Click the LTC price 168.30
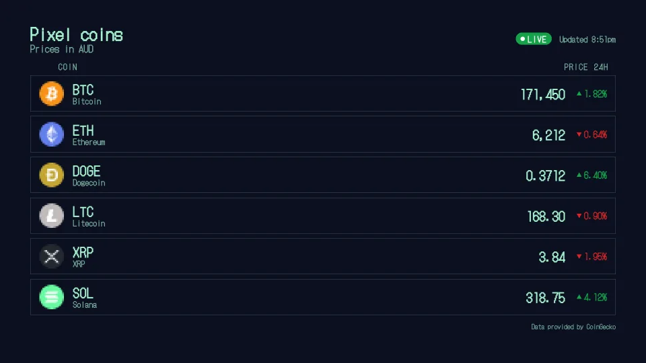This screenshot has height=363, width=646. [546, 216]
